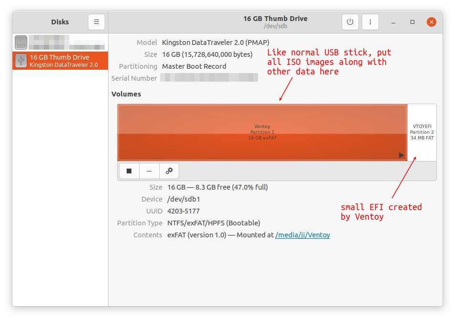Minimize the Disks window
This screenshot has height=320, width=455.
393,22
